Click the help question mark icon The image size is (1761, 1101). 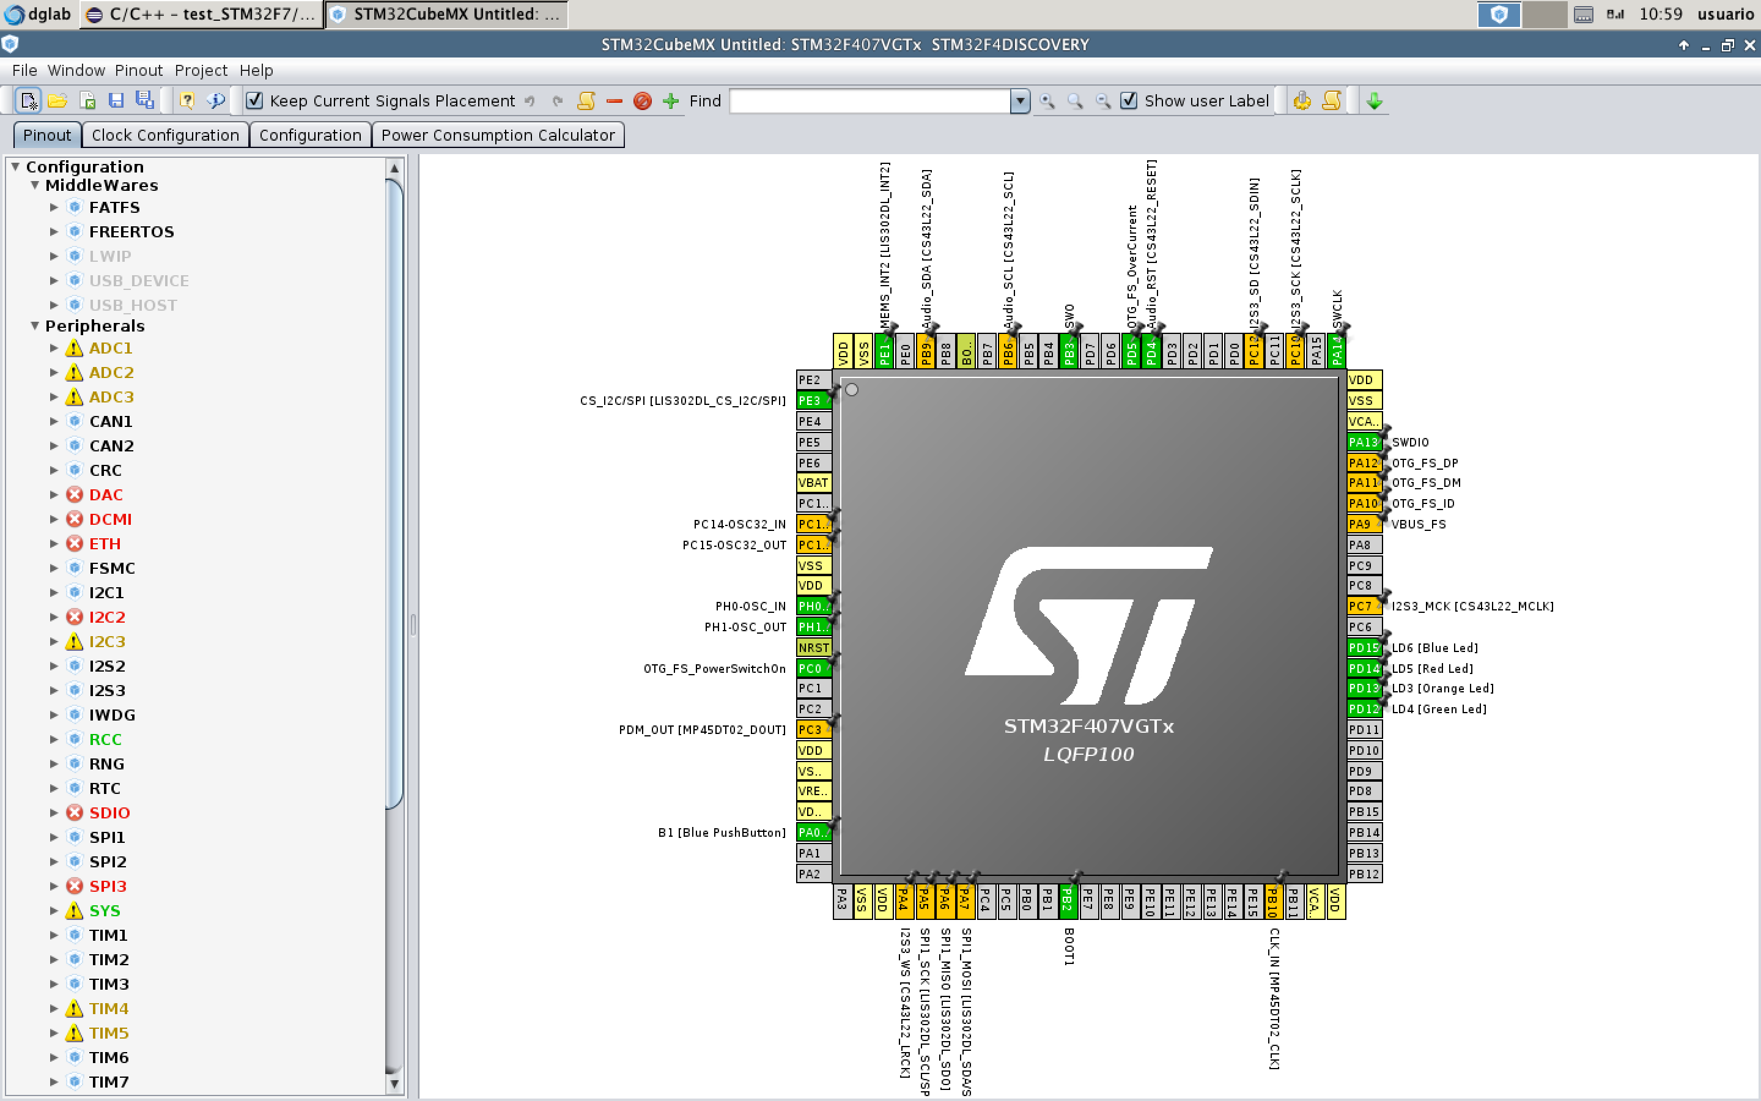coord(187,100)
